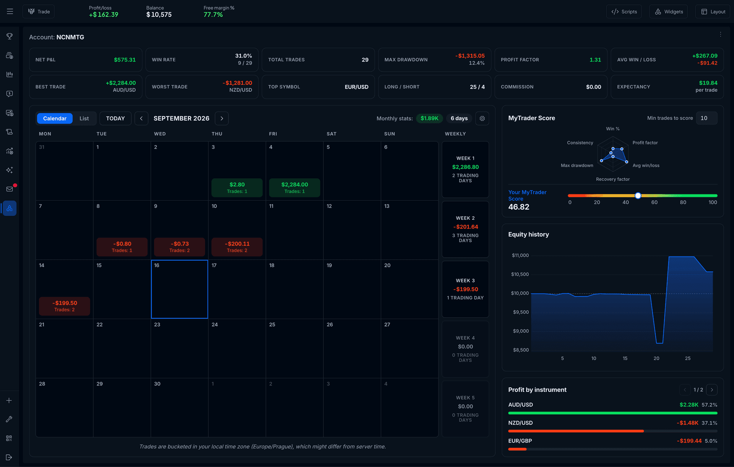
Task: Click the sparkle AI icon in the sidebar
Action: coord(10,170)
